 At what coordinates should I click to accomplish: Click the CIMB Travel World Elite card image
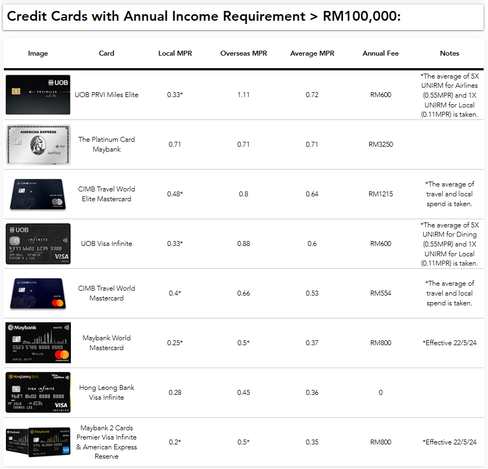pos(38,194)
